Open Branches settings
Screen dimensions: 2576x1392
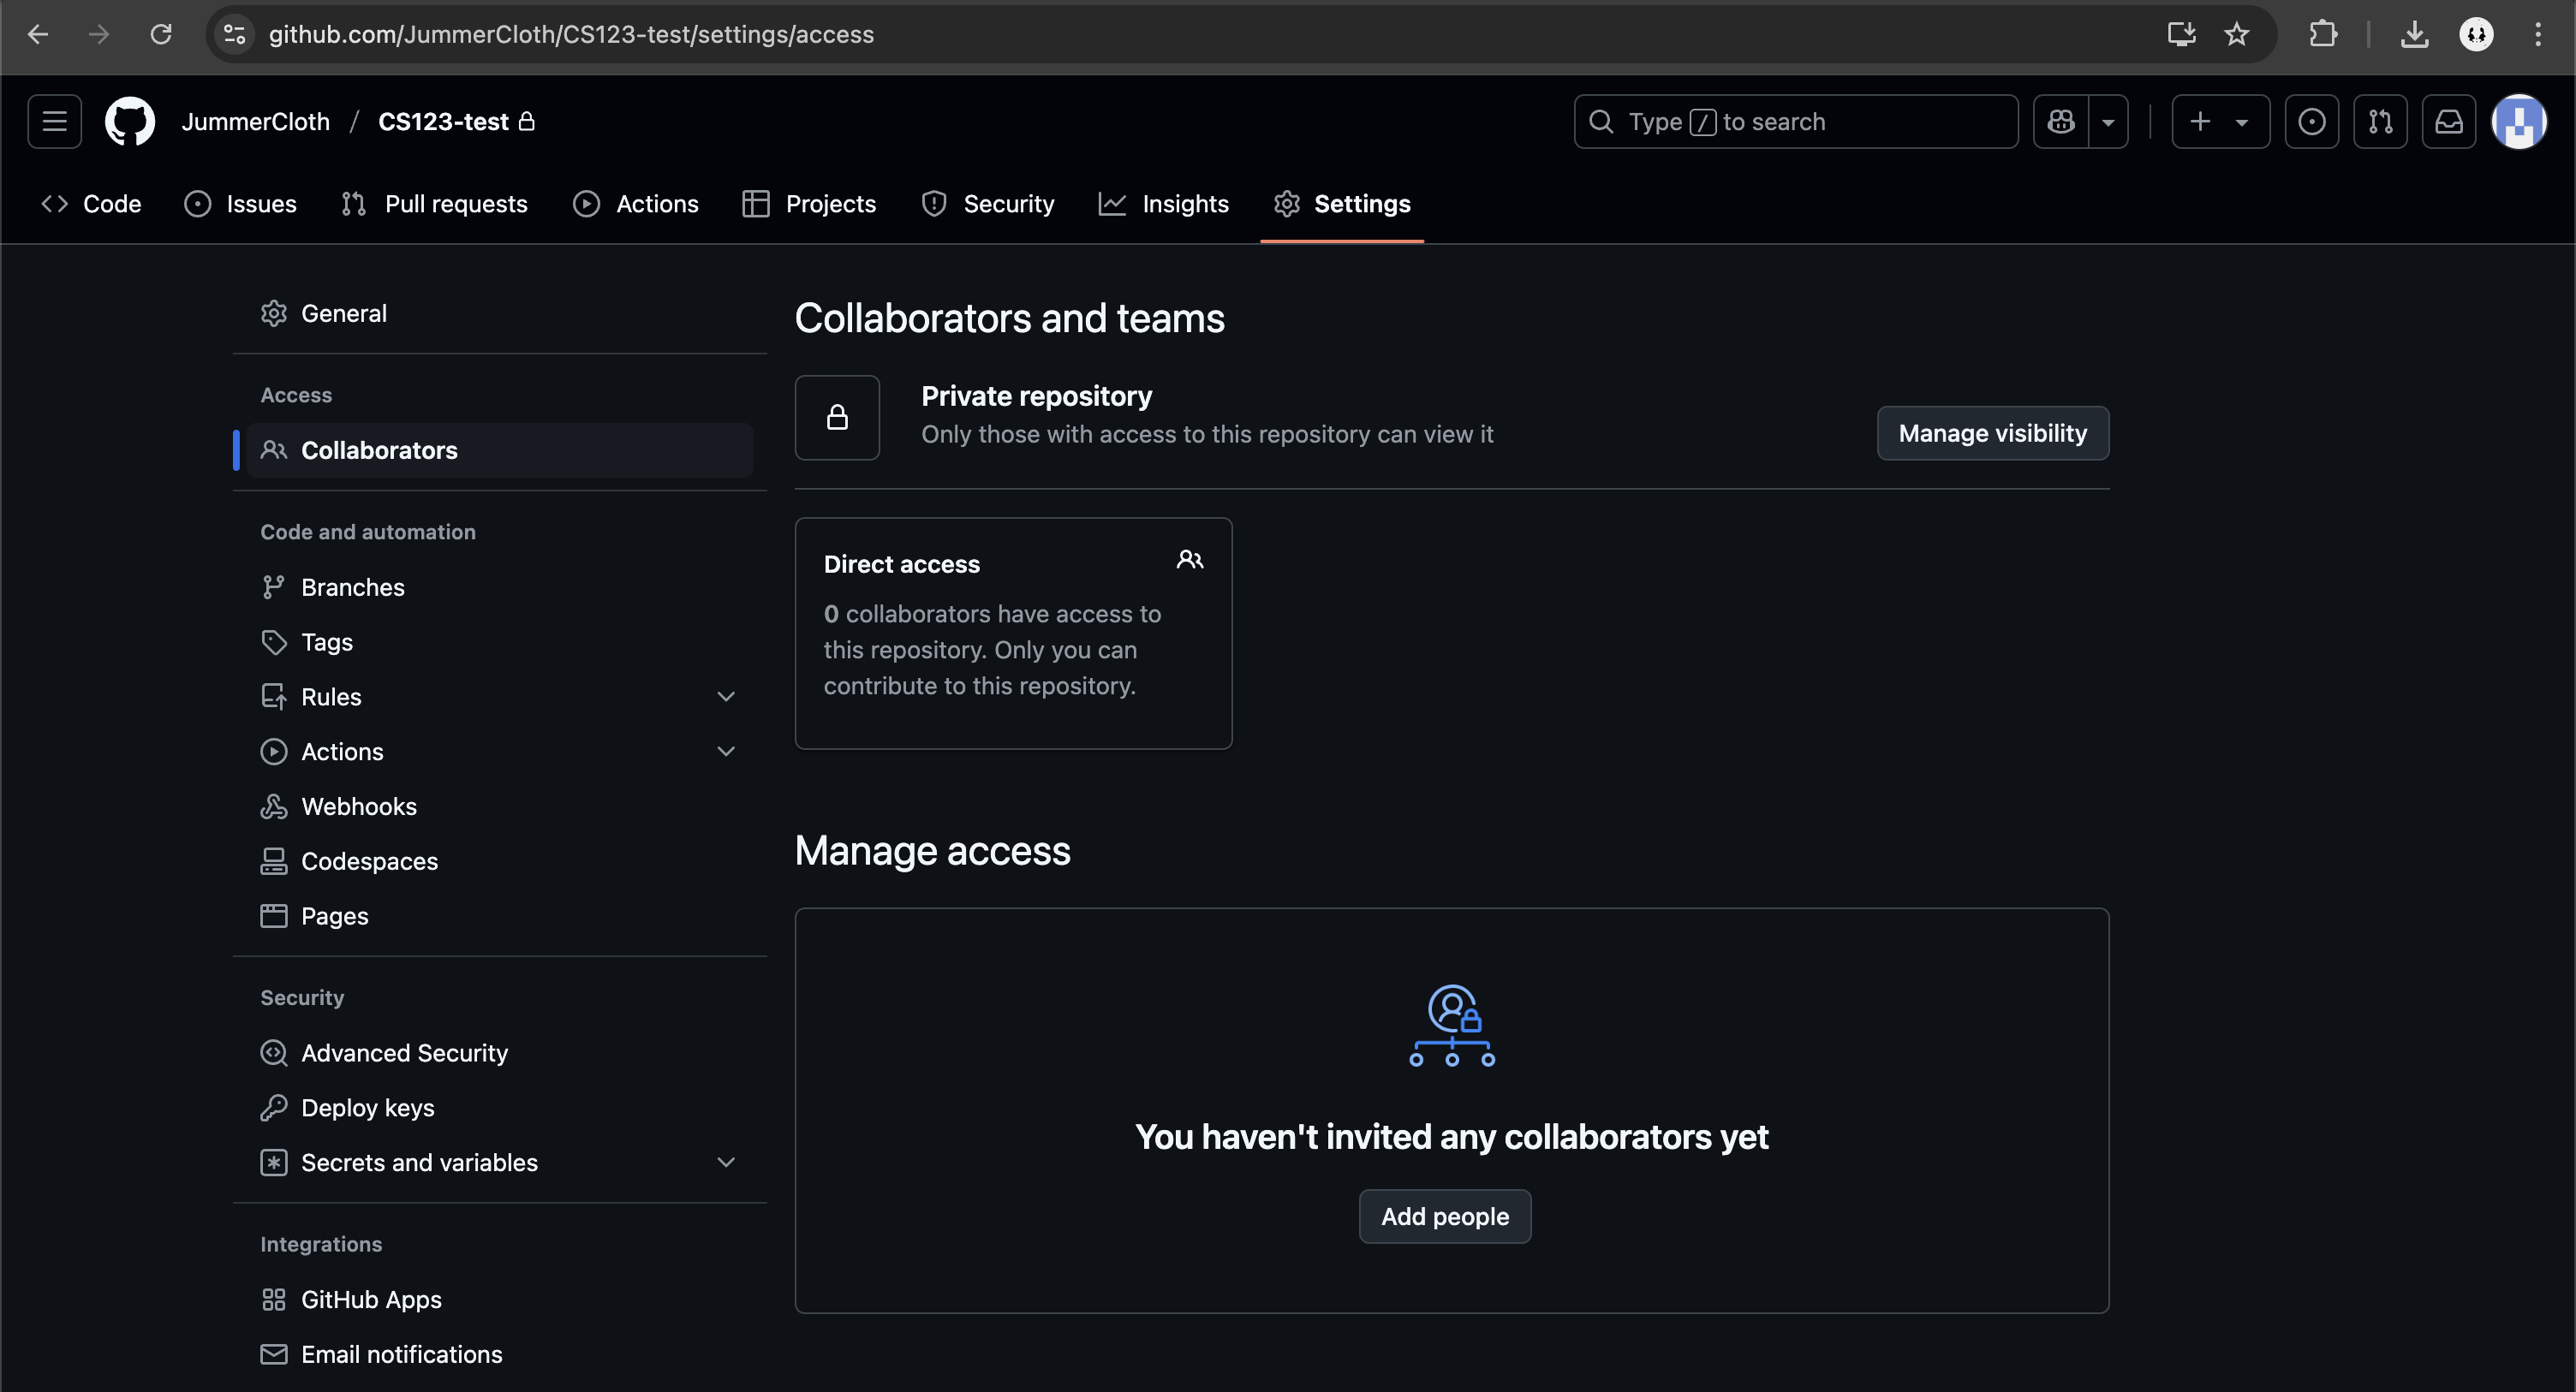point(500,587)
